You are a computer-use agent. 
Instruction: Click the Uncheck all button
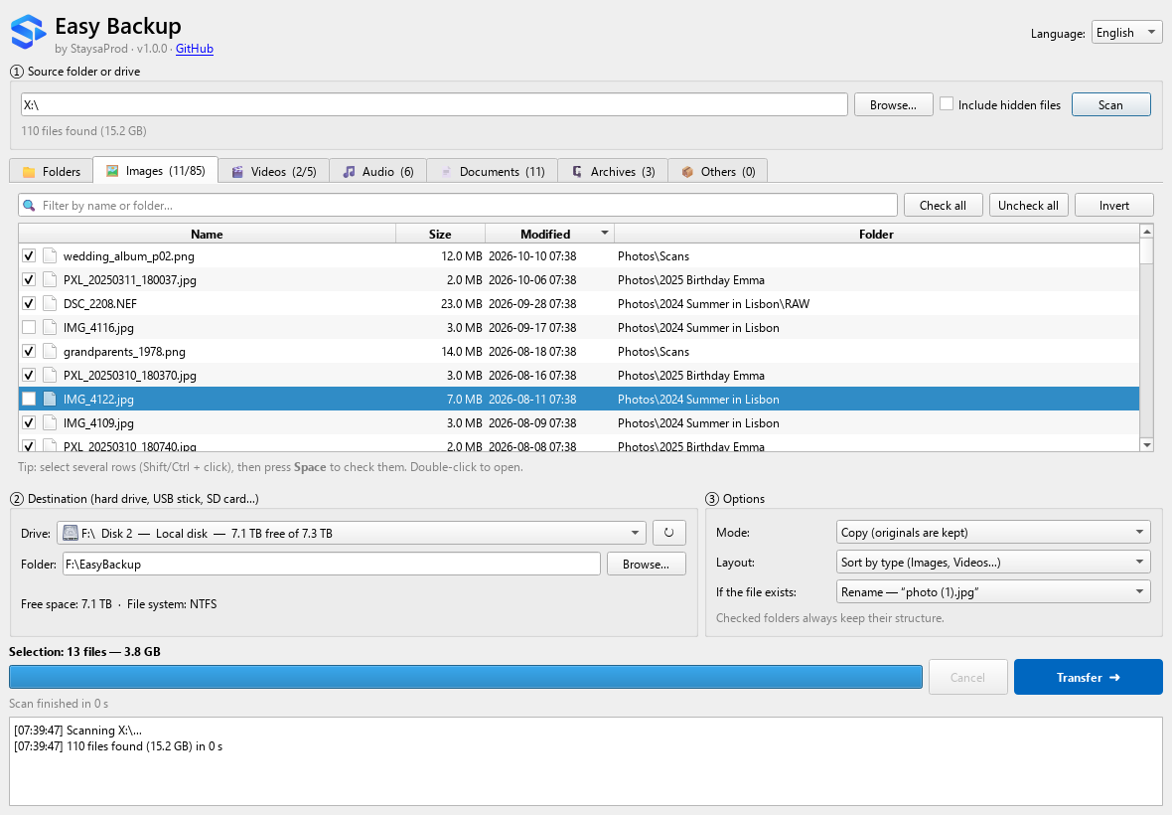tap(1029, 206)
